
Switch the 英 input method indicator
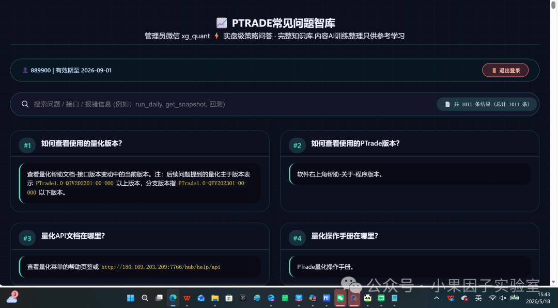tap(478, 298)
